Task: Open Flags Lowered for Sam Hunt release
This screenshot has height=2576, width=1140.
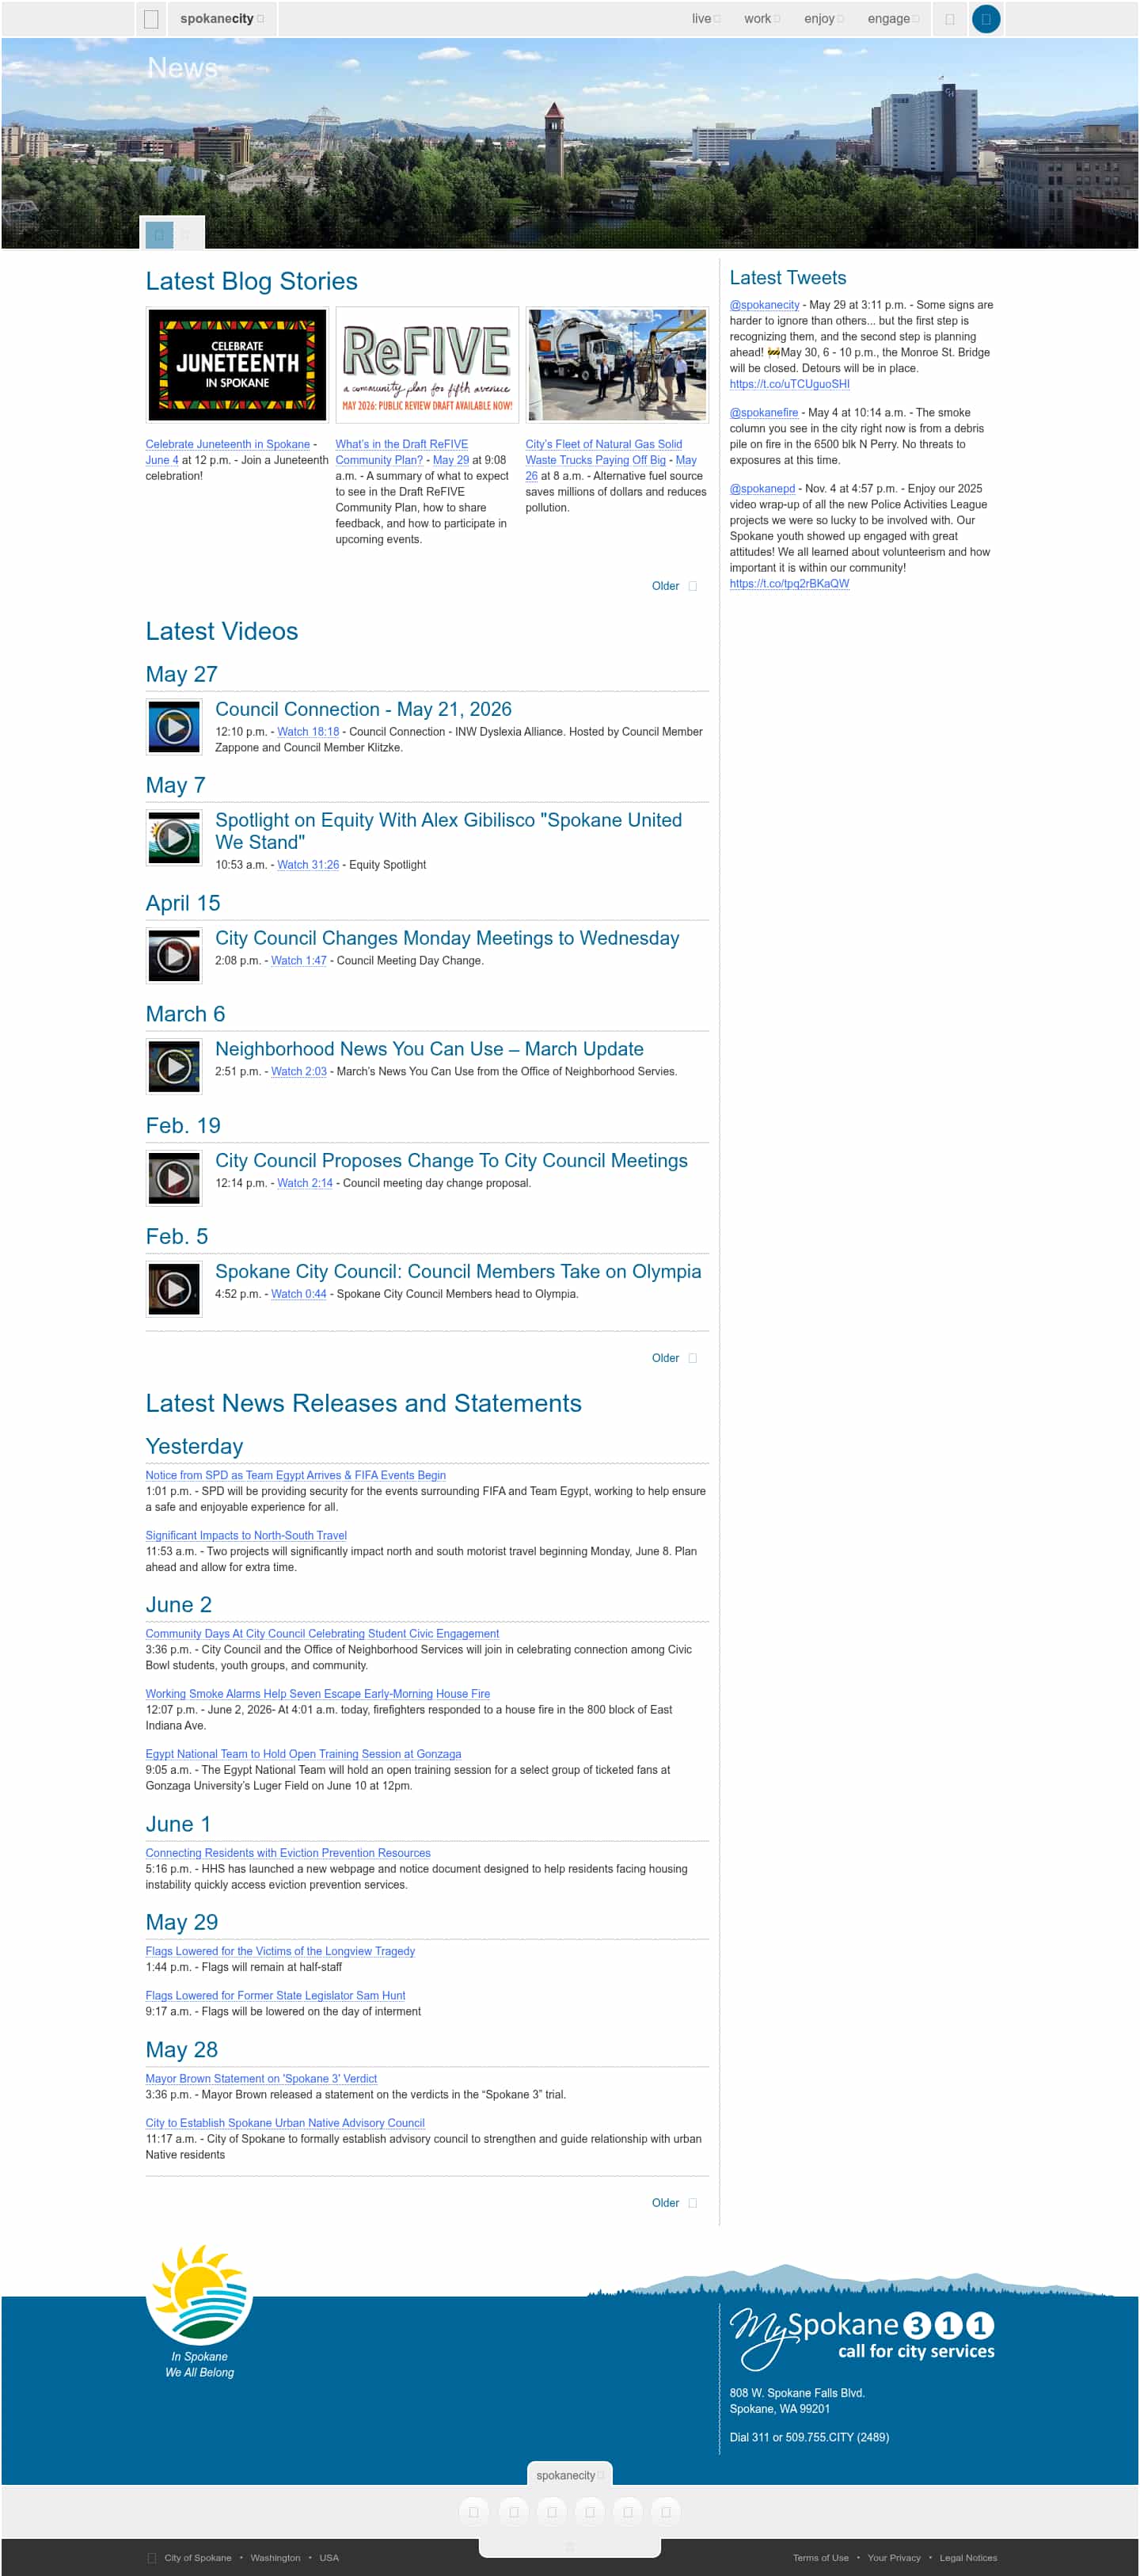Action: [275, 1995]
